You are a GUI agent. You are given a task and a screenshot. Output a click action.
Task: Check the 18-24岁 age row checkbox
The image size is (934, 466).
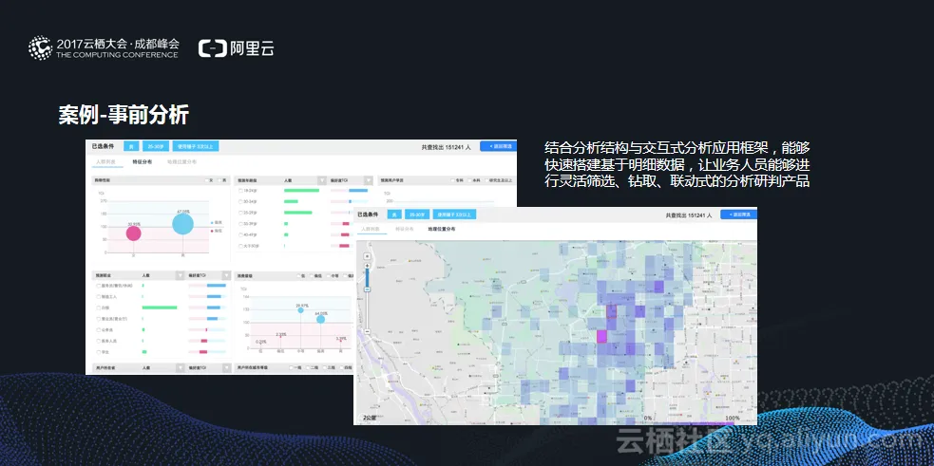click(240, 191)
